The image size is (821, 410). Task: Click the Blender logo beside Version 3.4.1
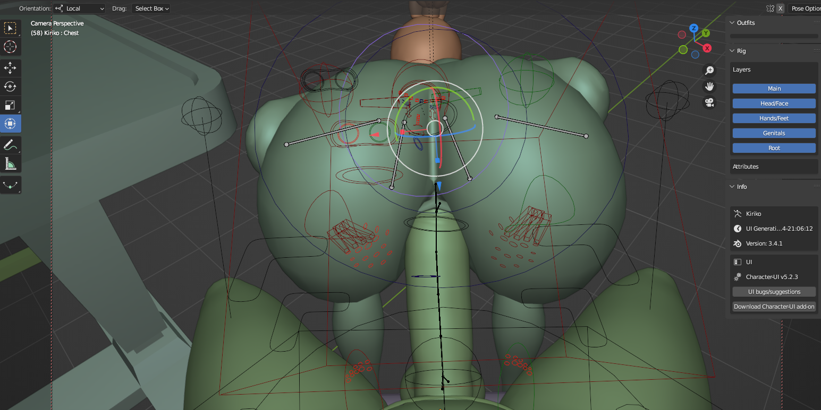(x=738, y=243)
